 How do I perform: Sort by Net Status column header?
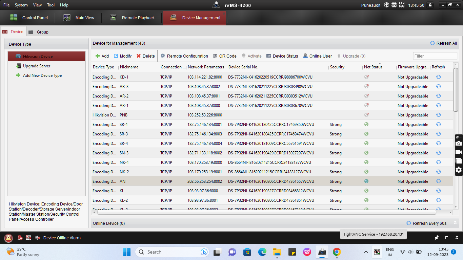tap(379, 67)
